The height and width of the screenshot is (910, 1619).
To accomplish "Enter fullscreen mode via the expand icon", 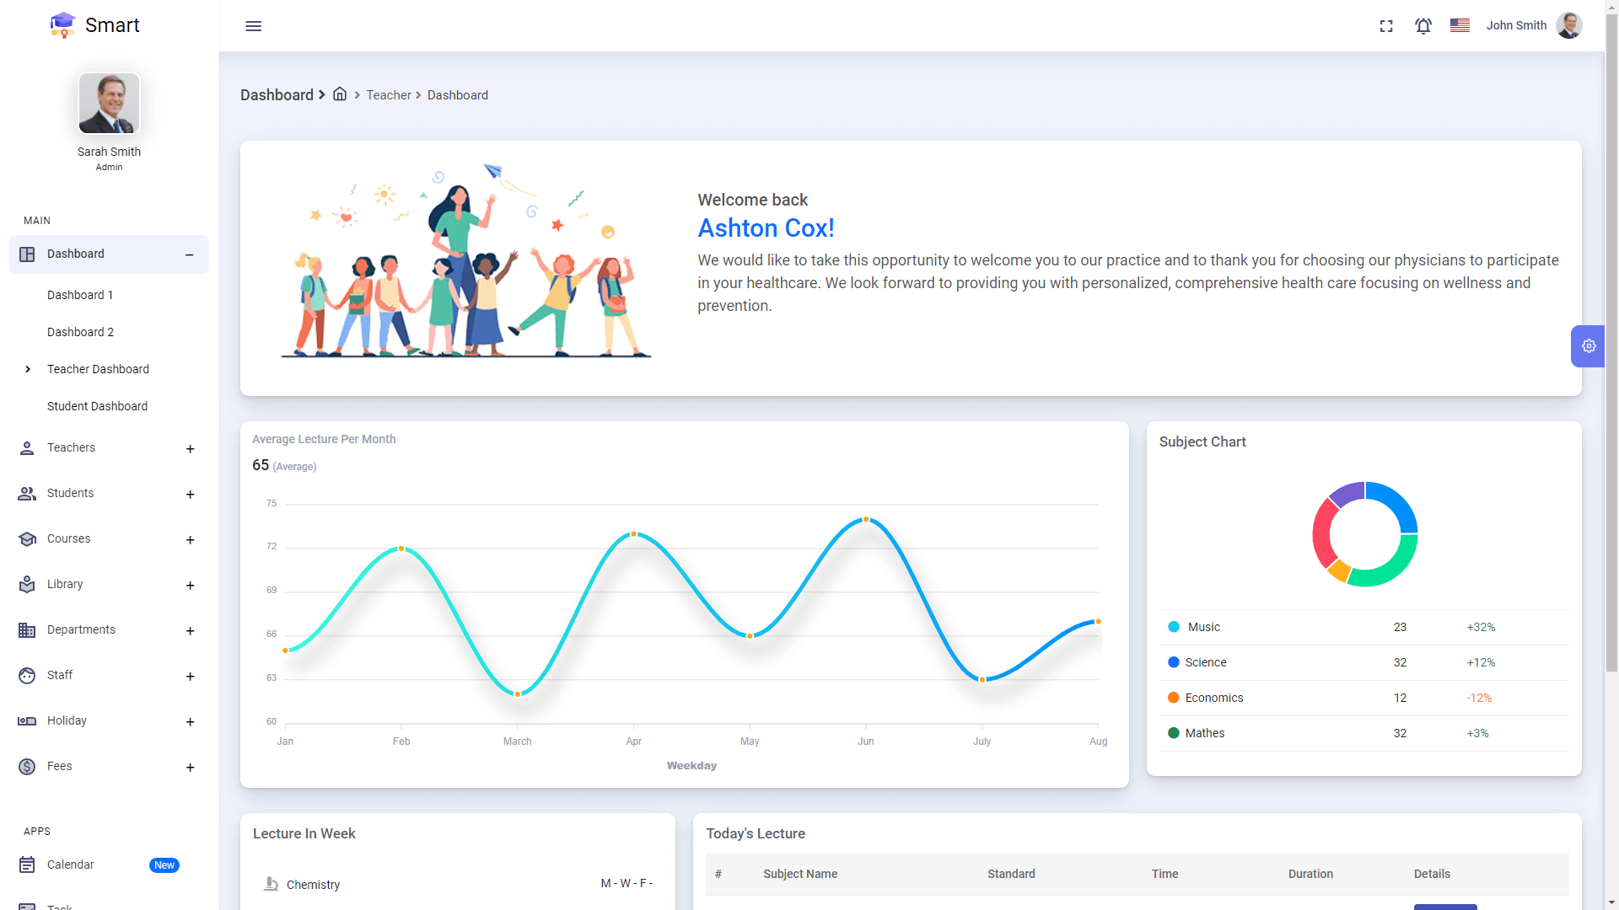I will coord(1385,26).
